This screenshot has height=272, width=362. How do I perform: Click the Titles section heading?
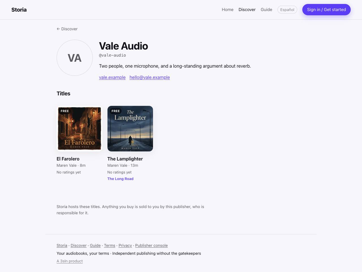point(63,93)
